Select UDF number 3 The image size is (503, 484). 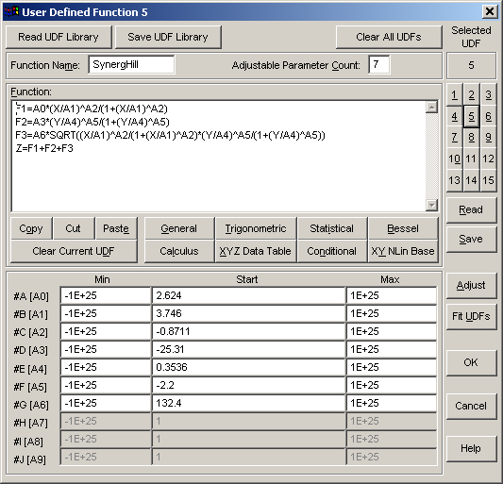point(488,95)
